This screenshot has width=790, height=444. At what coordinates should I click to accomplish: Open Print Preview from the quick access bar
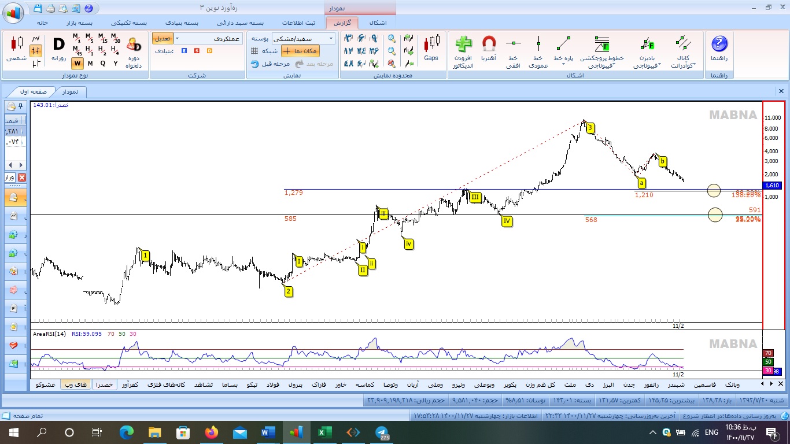tap(62, 9)
